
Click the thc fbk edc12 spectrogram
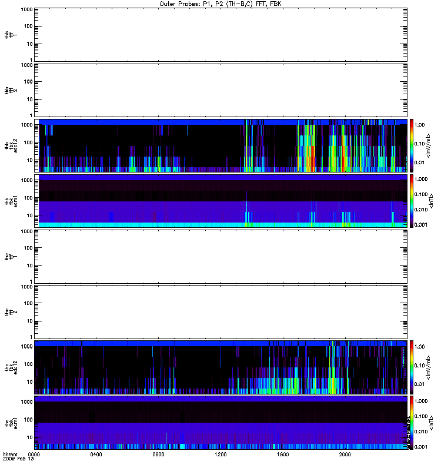[220, 367]
